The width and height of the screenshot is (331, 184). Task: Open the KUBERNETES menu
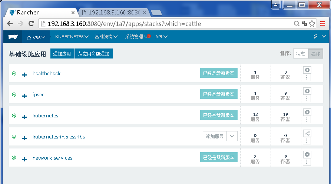click(72, 37)
